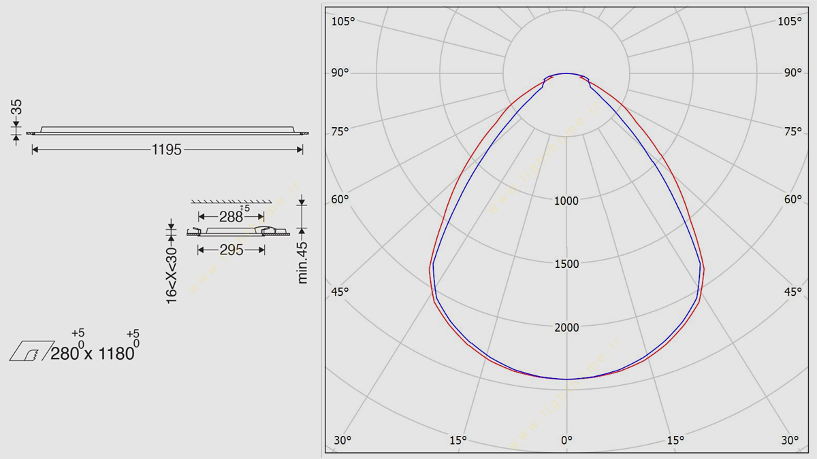Select the 288 width dimension text
The width and height of the screenshot is (817, 459).
231,217
